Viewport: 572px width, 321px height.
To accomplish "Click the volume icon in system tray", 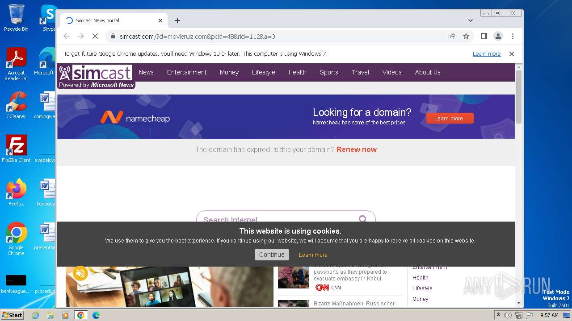I will (508, 315).
